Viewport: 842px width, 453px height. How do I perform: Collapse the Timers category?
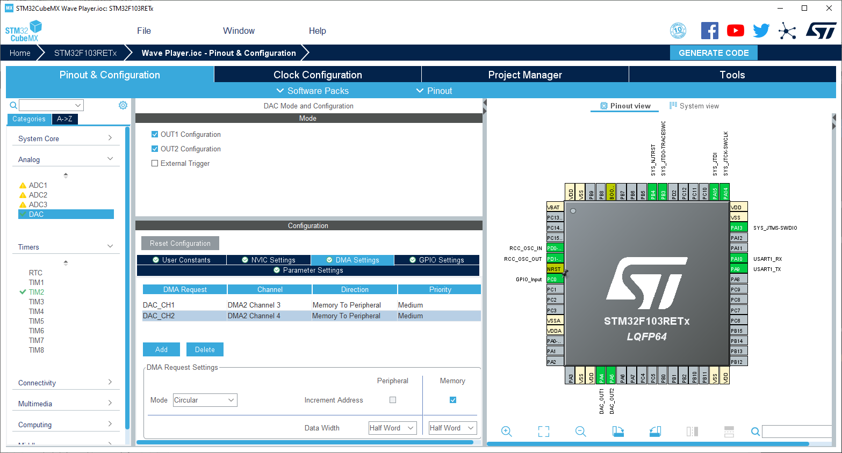pyautogui.click(x=66, y=247)
